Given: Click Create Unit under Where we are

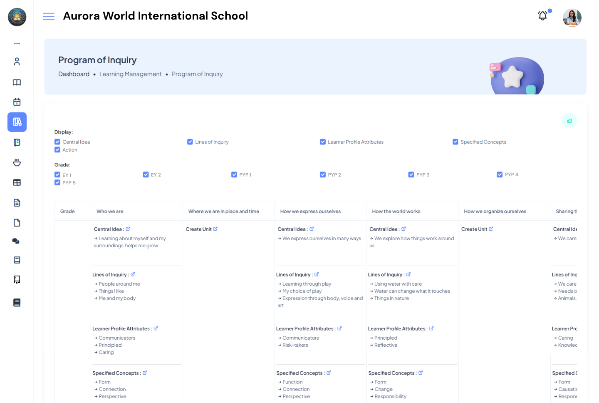Looking at the screenshot, I should (202, 229).
